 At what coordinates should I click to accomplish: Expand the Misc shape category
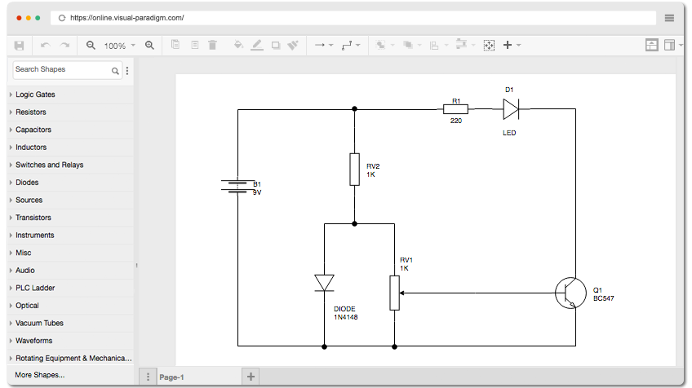point(71,253)
